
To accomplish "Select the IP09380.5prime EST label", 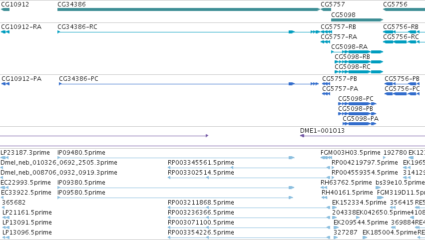I will coord(81,183).
